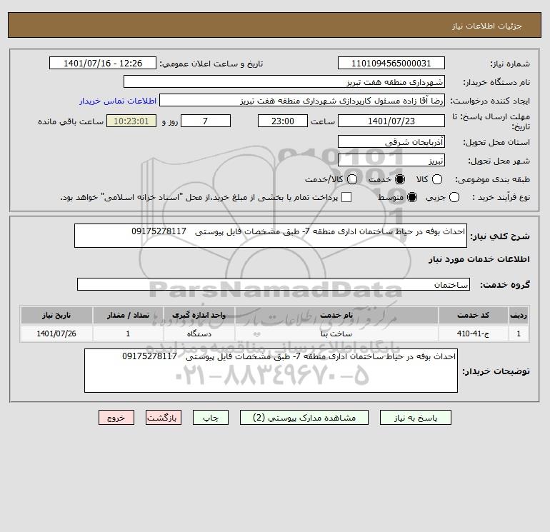Click the requester field رضا آقا زاده
Image resolution: width=550 pixels, height=532 pixels.
coord(302,101)
